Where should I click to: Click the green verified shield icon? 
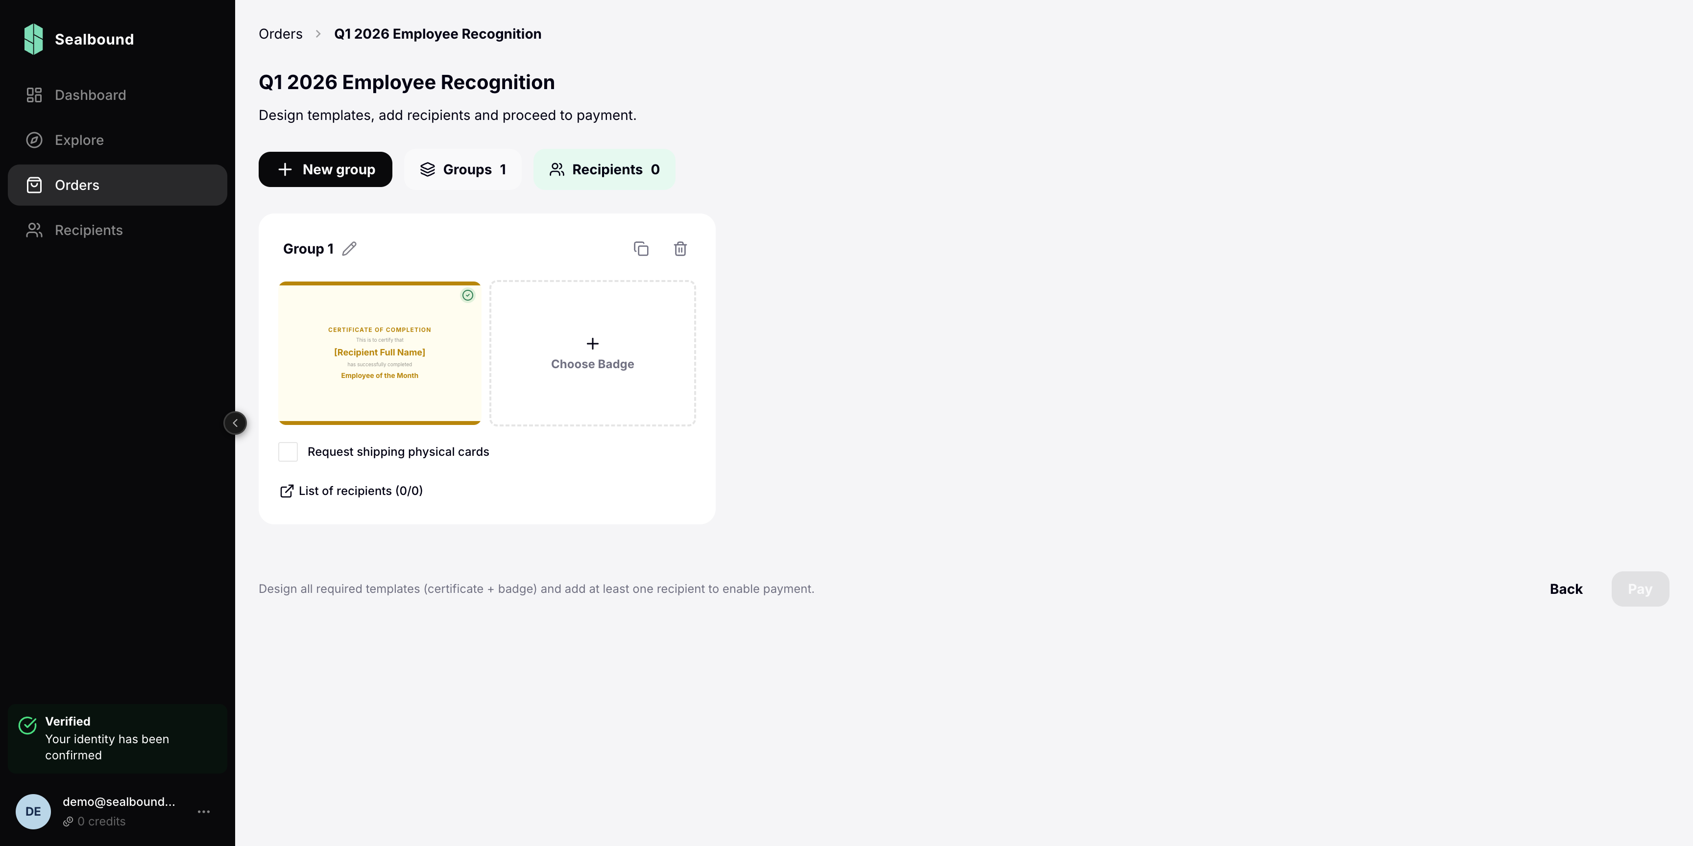27,725
